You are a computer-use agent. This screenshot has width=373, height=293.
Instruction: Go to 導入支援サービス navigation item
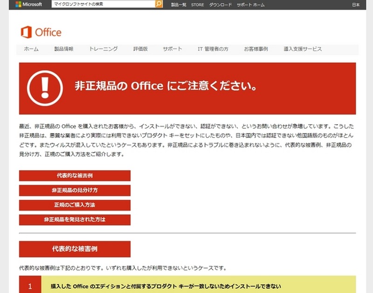pos(303,49)
